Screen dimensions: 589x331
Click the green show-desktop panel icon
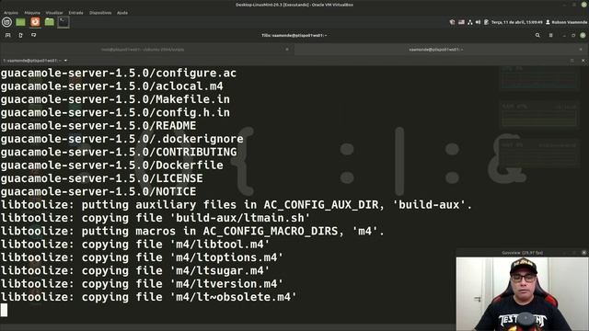tap(20, 22)
